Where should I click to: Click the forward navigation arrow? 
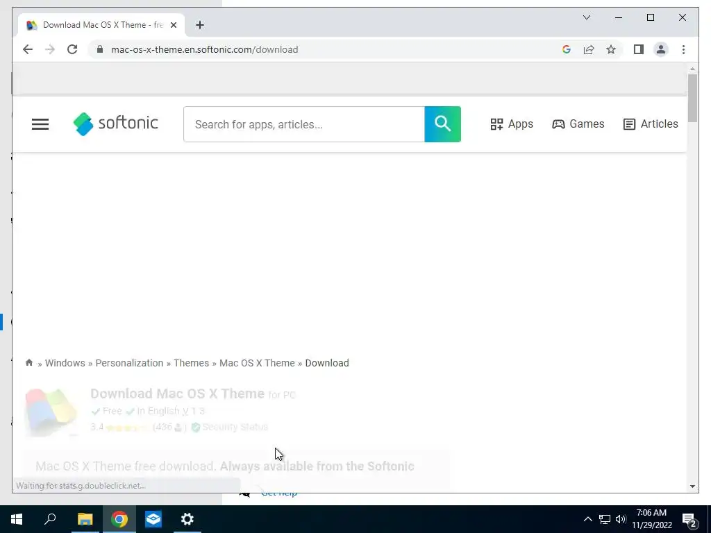click(50, 49)
